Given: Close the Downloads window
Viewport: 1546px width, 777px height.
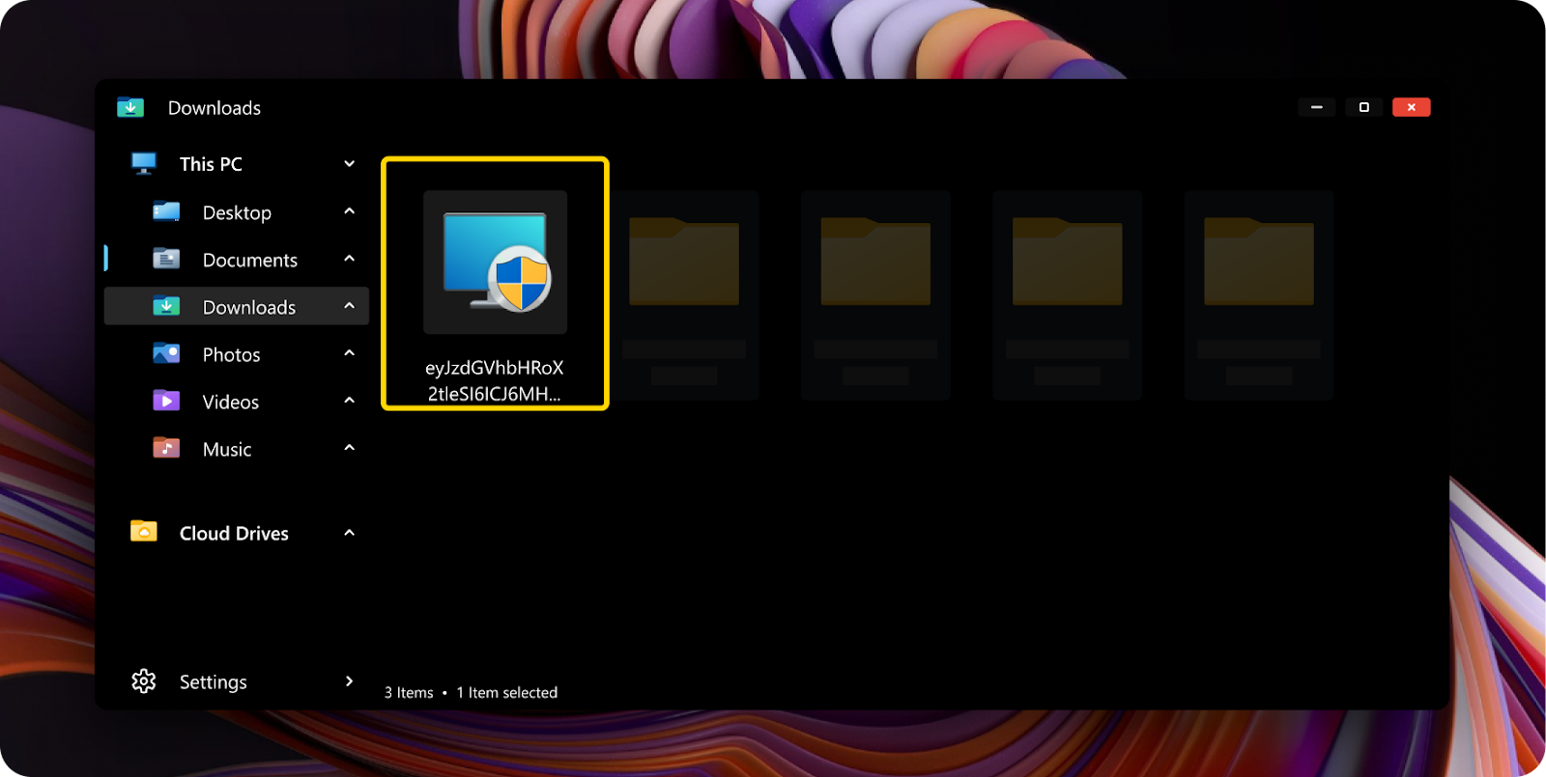Looking at the screenshot, I should (1412, 107).
